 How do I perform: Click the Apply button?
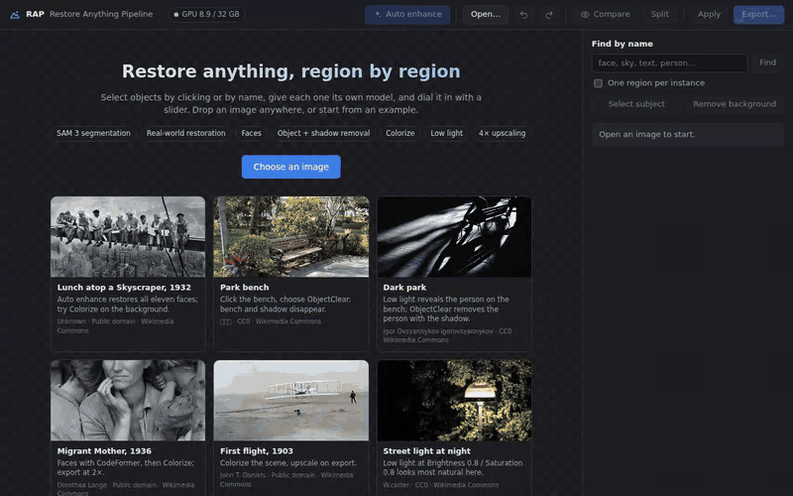click(x=709, y=14)
